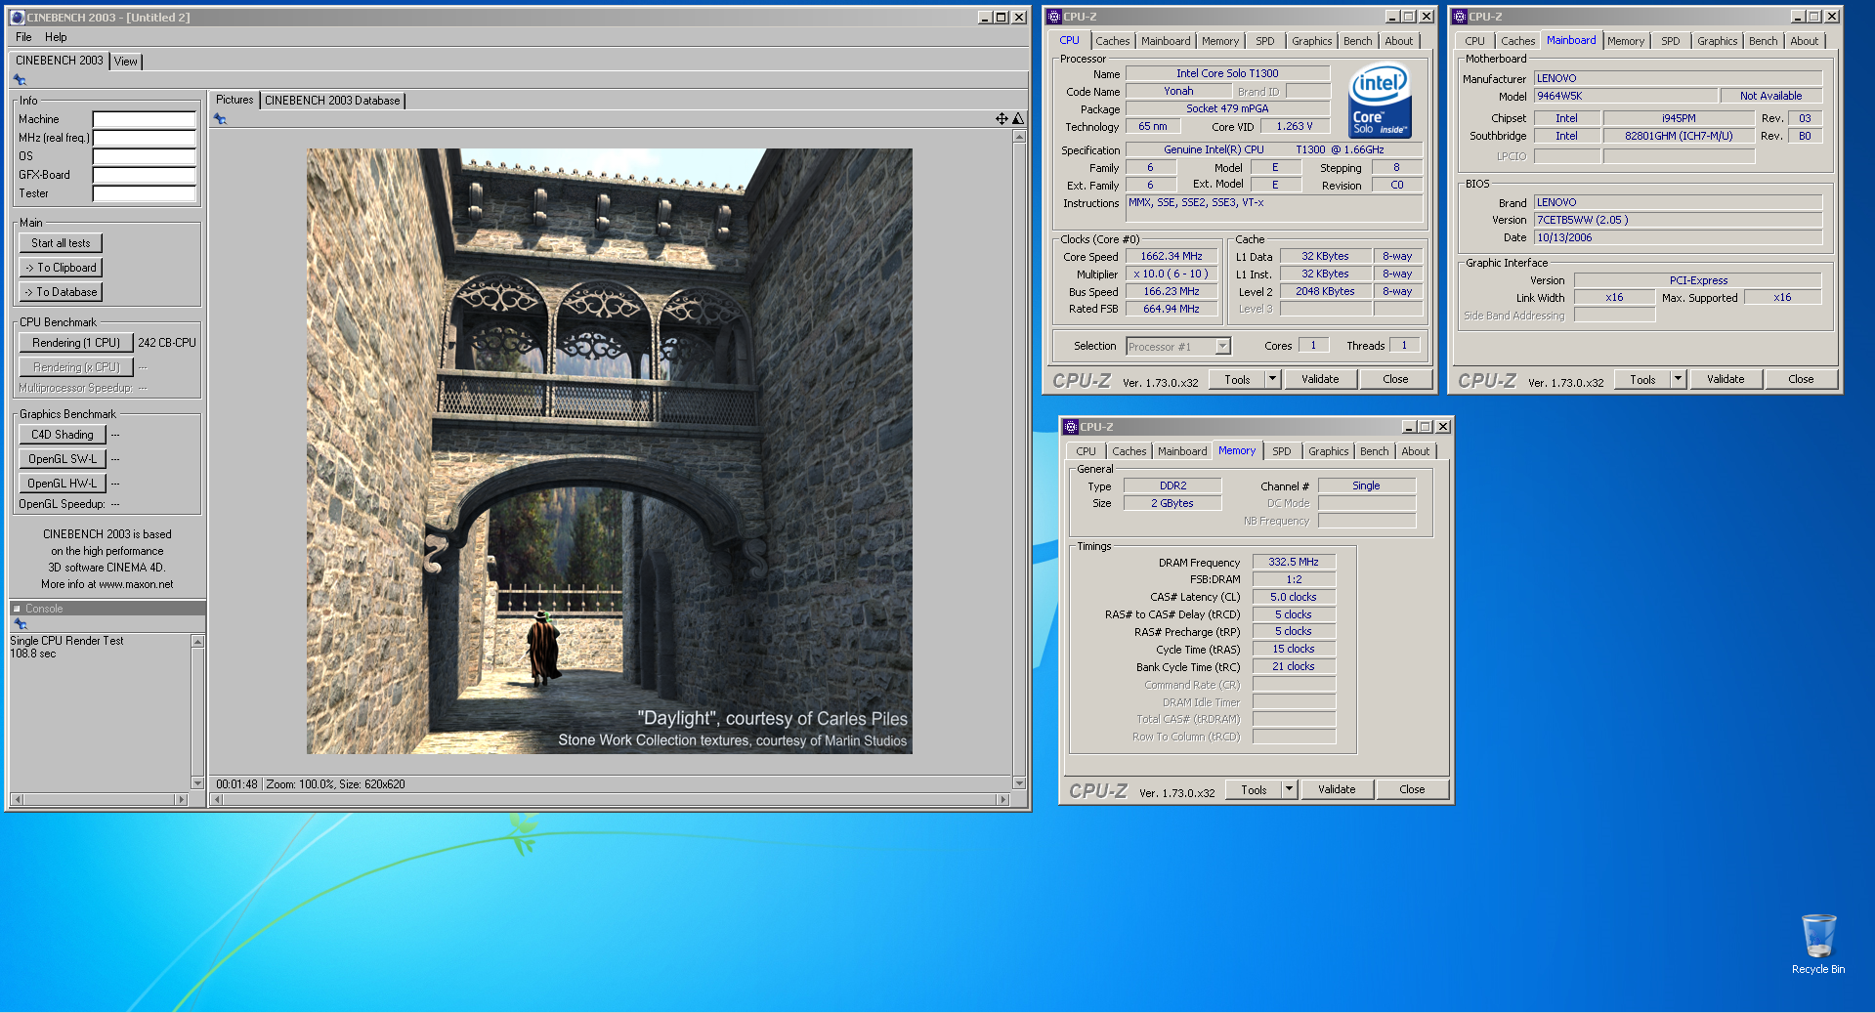The image size is (1875, 1013).
Task: Click the Recycle Bin desktop icon
Action: tap(1818, 944)
